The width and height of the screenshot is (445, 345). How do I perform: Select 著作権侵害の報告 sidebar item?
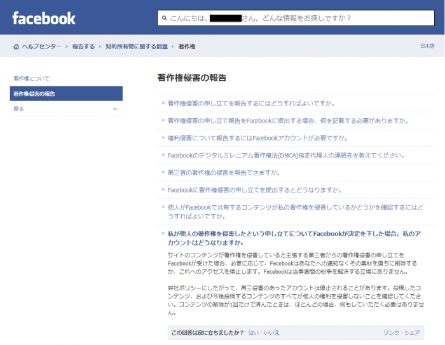[x=66, y=93]
